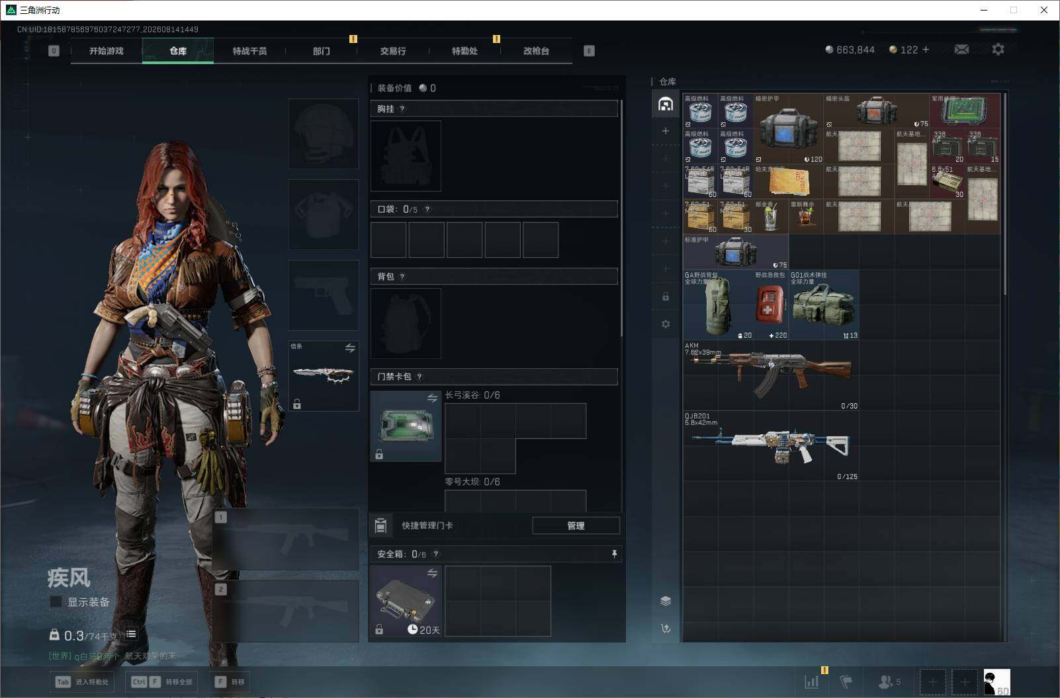Click the 长弓溪谷: 0/6 label
This screenshot has height=698, width=1060.
coord(472,395)
